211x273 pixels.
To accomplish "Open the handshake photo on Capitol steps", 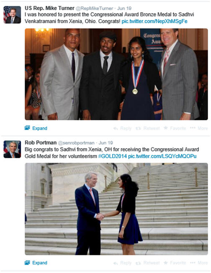I will click(116, 209).
